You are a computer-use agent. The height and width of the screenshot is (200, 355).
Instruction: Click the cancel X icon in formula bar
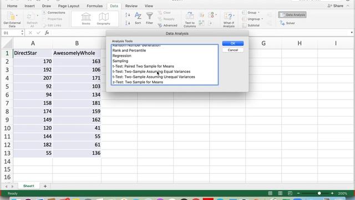pyautogui.click(x=30, y=33)
